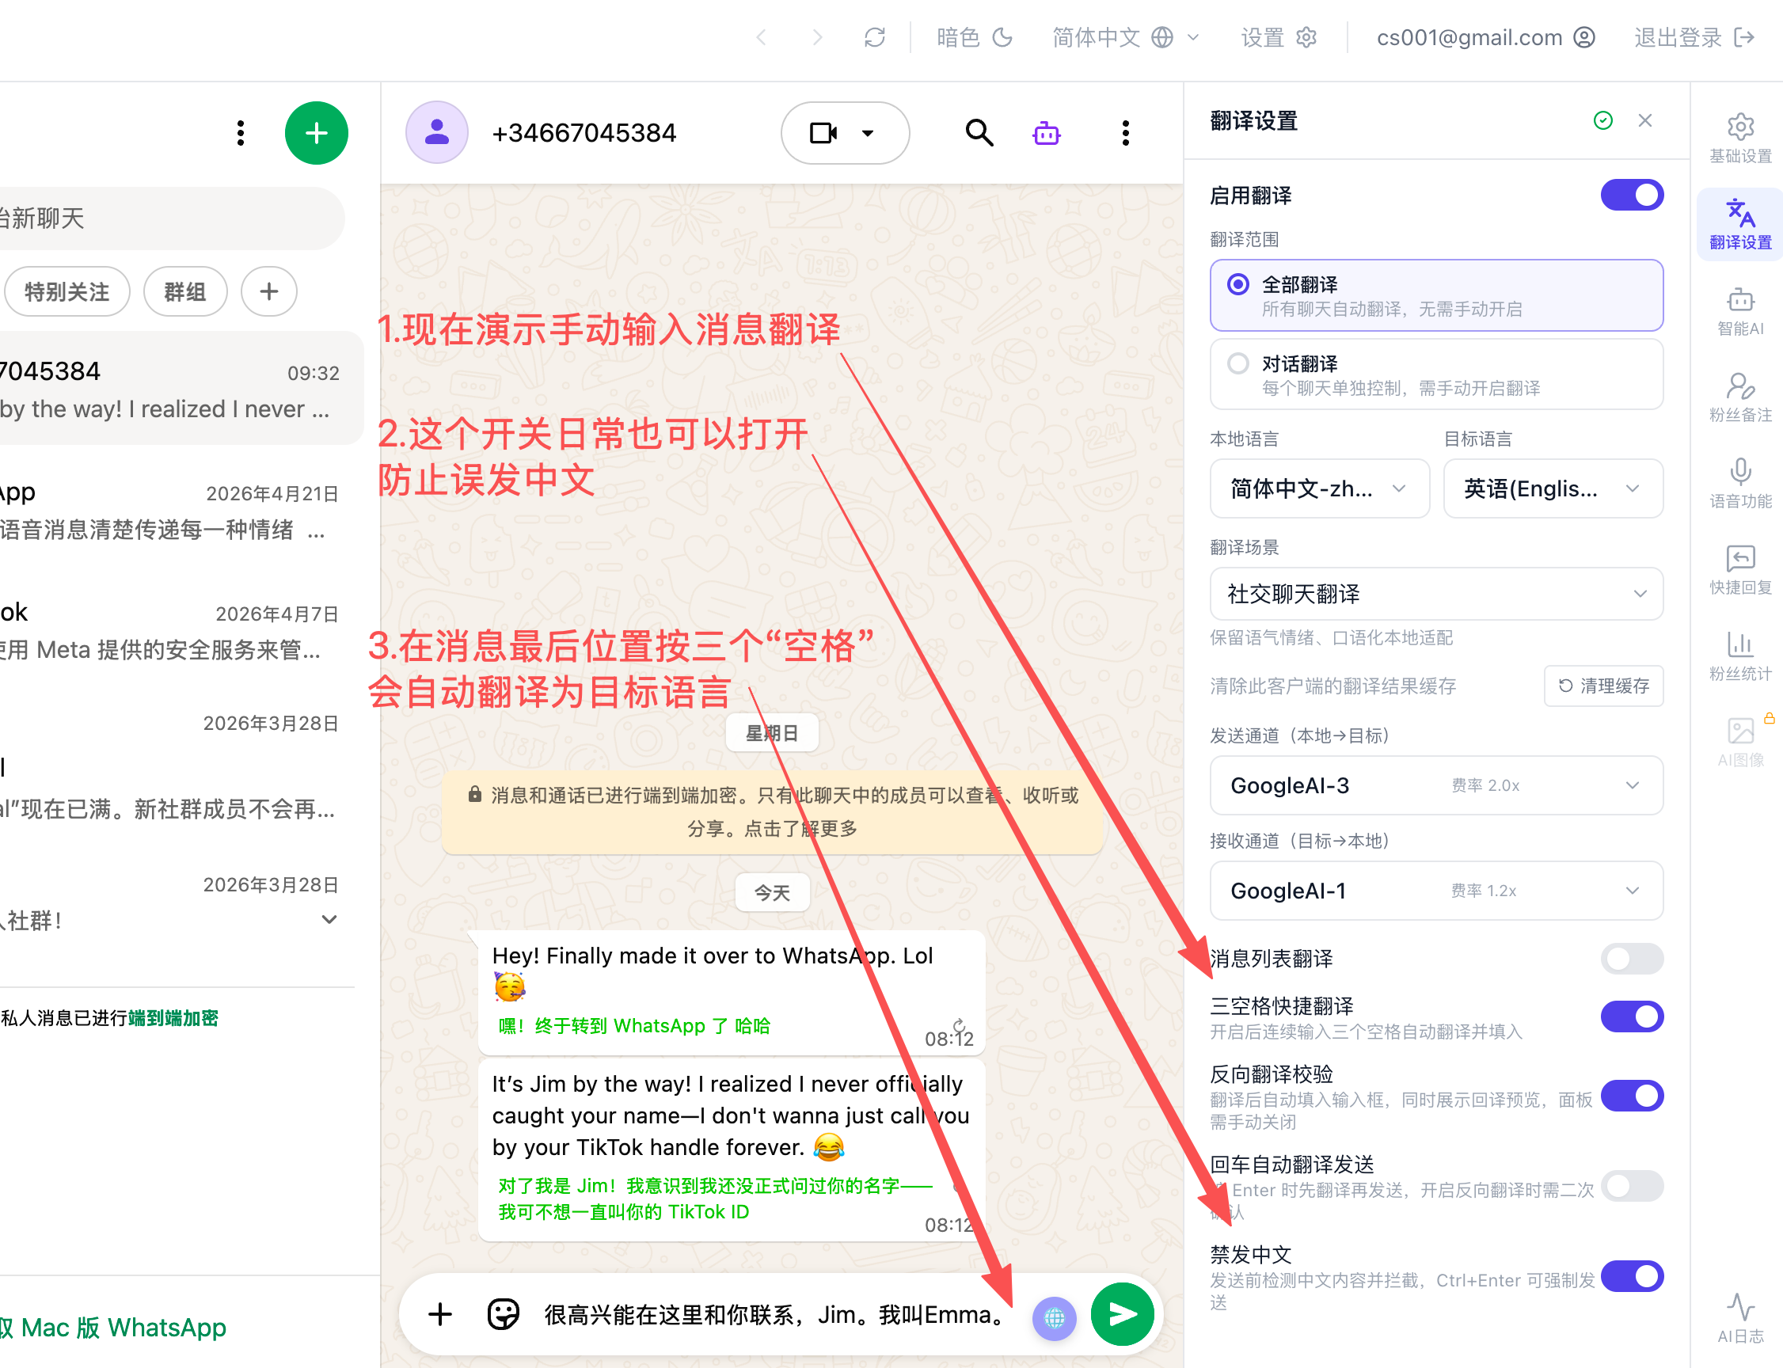Click the purple globe translate button
1783x1368 pixels.
point(1054,1317)
